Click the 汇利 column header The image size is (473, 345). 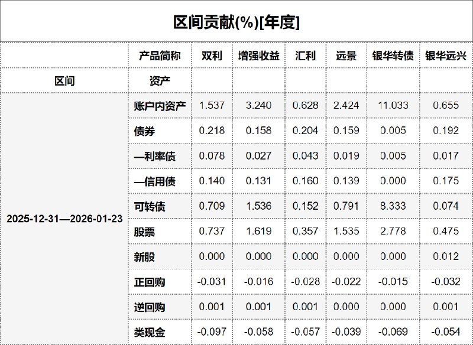pyautogui.click(x=306, y=56)
